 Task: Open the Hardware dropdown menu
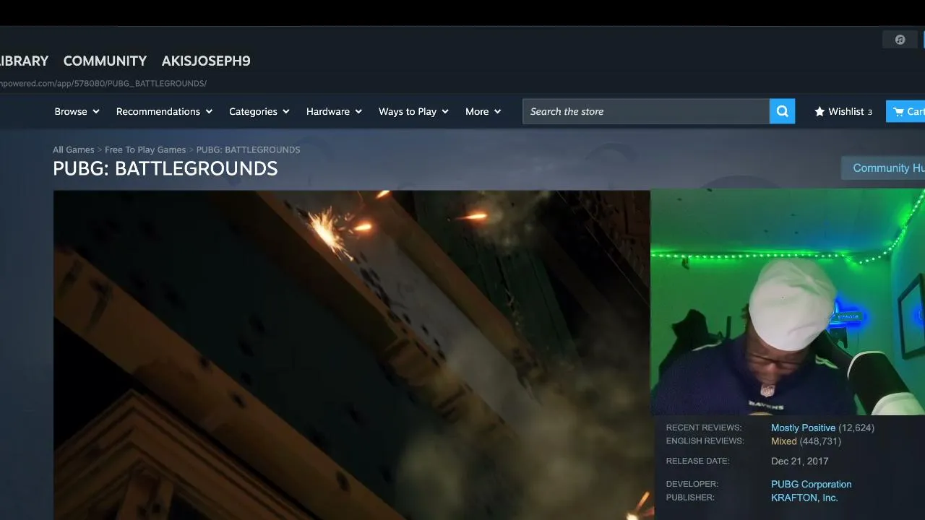click(334, 111)
